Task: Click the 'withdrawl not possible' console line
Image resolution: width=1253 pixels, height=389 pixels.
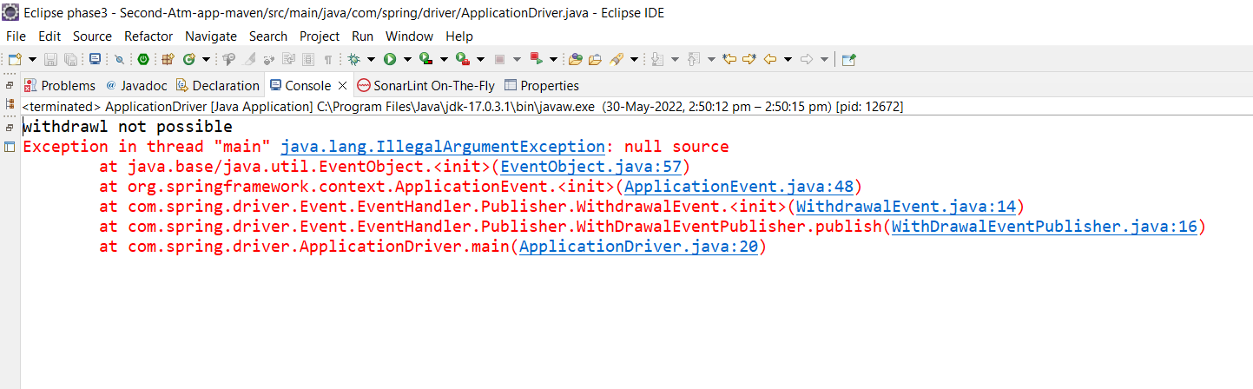Action: pos(128,127)
